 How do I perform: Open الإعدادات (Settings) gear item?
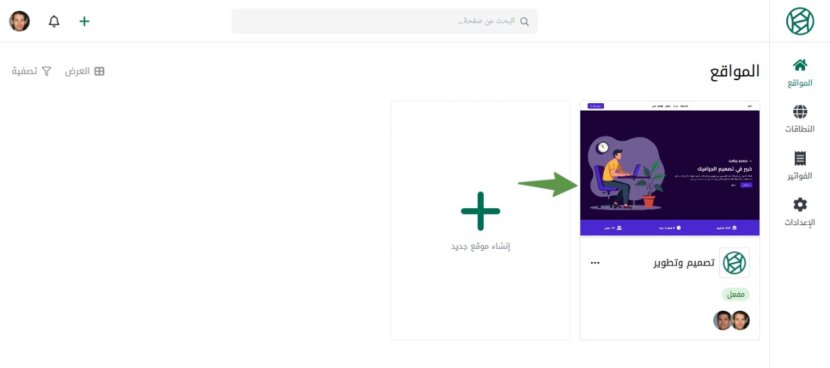click(x=800, y=212)
